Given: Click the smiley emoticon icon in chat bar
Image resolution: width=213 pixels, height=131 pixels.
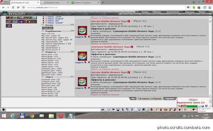Looking at the screenshot, I should point(139,109).
